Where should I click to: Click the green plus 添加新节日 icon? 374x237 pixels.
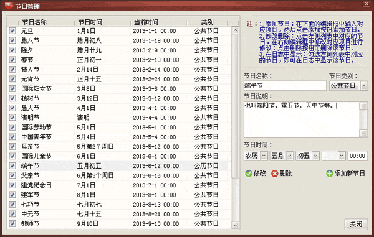(330, 174)
